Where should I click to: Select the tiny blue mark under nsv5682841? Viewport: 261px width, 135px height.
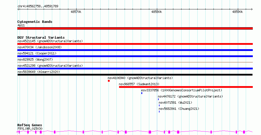(x=159, y=112)
